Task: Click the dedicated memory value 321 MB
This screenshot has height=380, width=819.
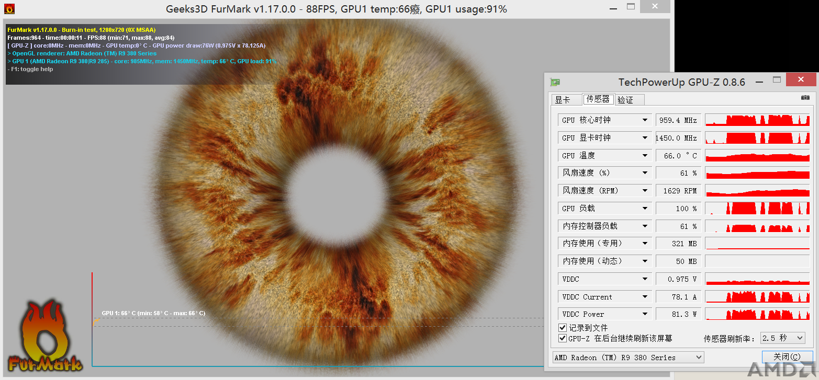Action: pyautogui.click(x=677, y=244)
